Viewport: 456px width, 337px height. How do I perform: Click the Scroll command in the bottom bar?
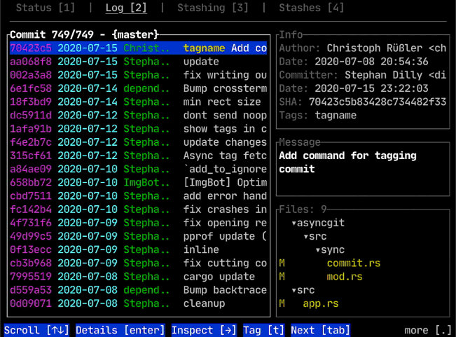(36, 330)
